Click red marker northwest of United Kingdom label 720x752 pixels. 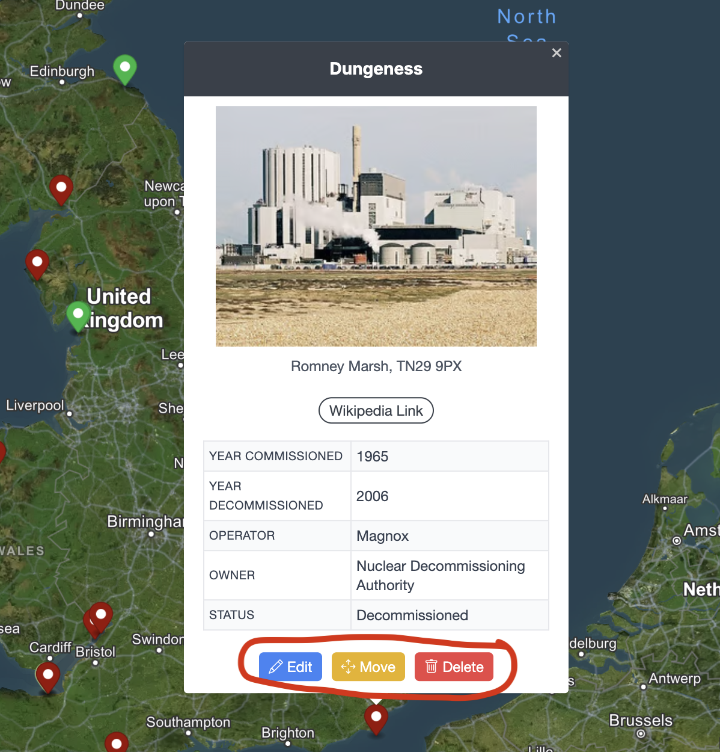pos(37,263)
